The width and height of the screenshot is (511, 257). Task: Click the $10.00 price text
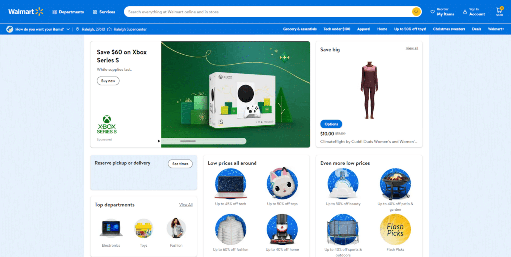pos(327,133)
